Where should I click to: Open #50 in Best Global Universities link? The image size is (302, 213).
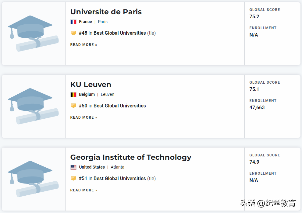[112, 106]
